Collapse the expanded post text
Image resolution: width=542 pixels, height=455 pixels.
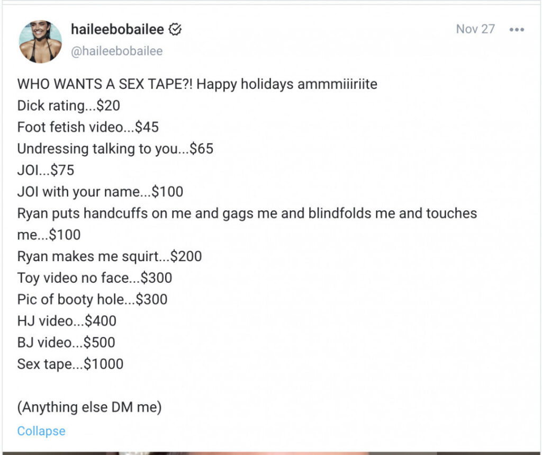tap(41, 431)
